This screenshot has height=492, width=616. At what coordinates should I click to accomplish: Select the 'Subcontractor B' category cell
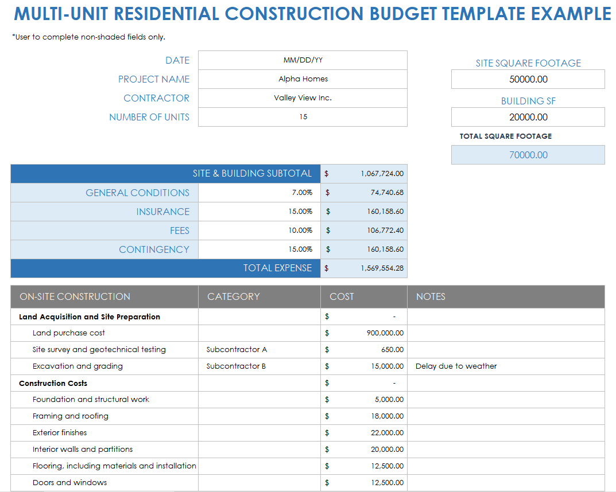tap(259, 366)
